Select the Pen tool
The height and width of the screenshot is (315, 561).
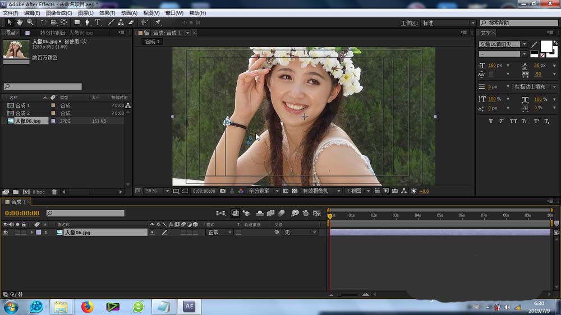88,22
